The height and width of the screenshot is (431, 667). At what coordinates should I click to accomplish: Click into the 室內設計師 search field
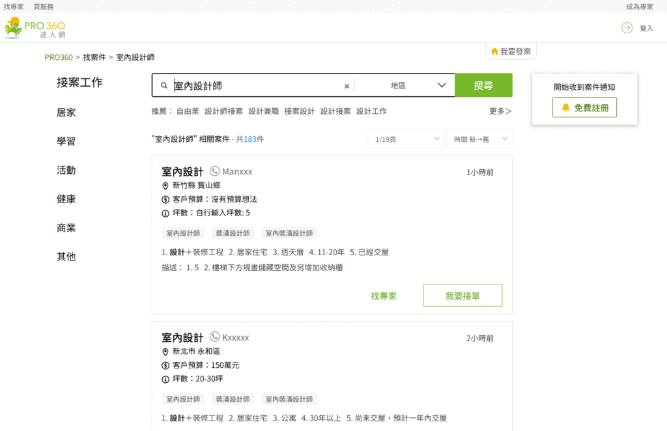254,85
